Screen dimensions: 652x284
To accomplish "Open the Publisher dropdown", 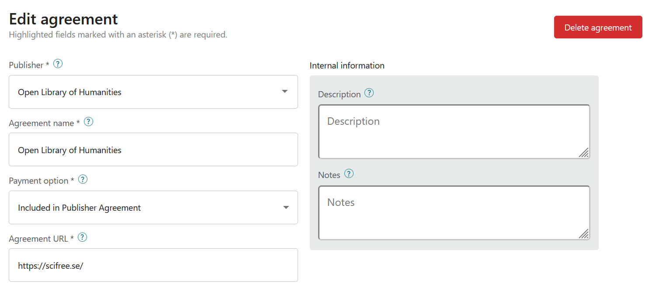I will pyautogui.click(x=153, y=92).
